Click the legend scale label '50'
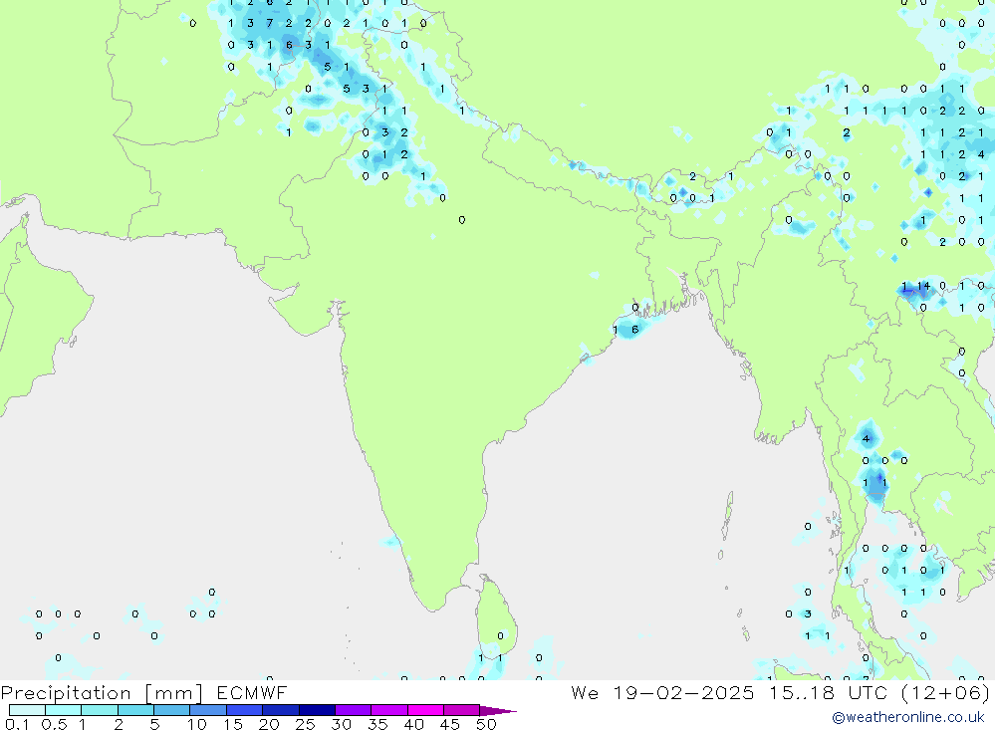This screenshot has height=730, width=996. pyautogui.click(x=487, y=724)
